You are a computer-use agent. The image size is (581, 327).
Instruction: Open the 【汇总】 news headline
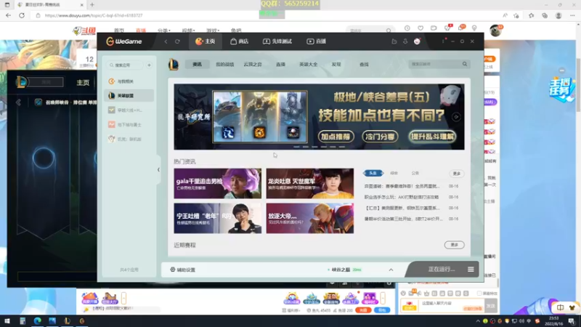coord(402,208)
